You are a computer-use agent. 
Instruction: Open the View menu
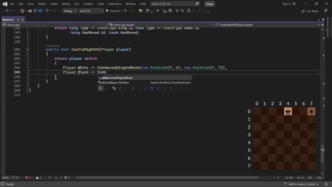coord(30,4)
